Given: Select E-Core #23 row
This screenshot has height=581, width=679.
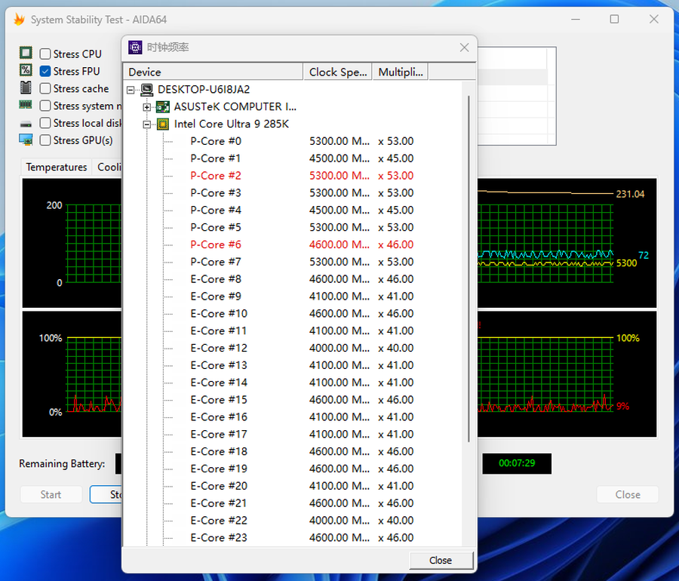Looking at the screenshot, I should [301, 538].
